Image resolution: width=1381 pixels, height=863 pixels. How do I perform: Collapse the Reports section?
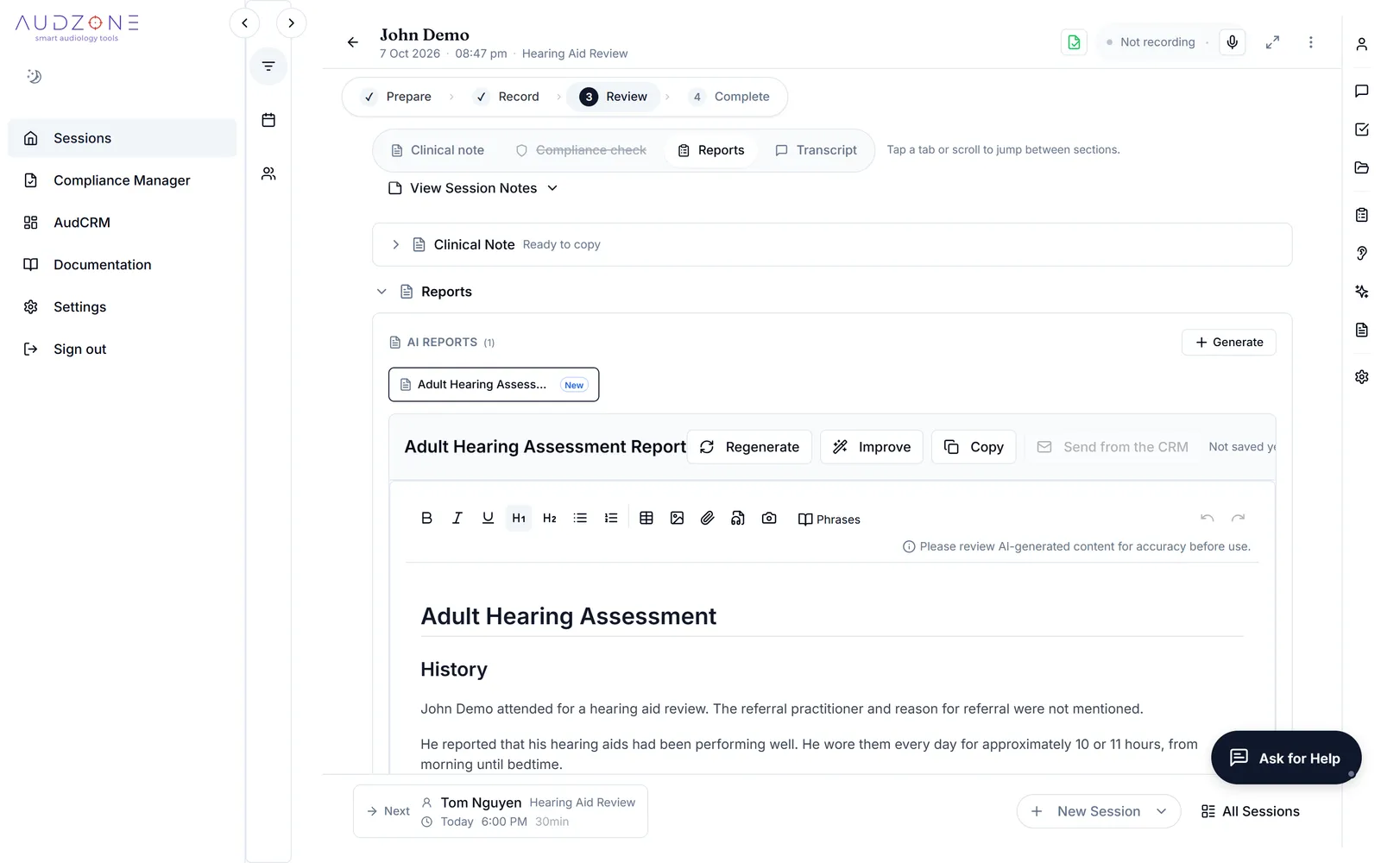[x=382, y=292]
